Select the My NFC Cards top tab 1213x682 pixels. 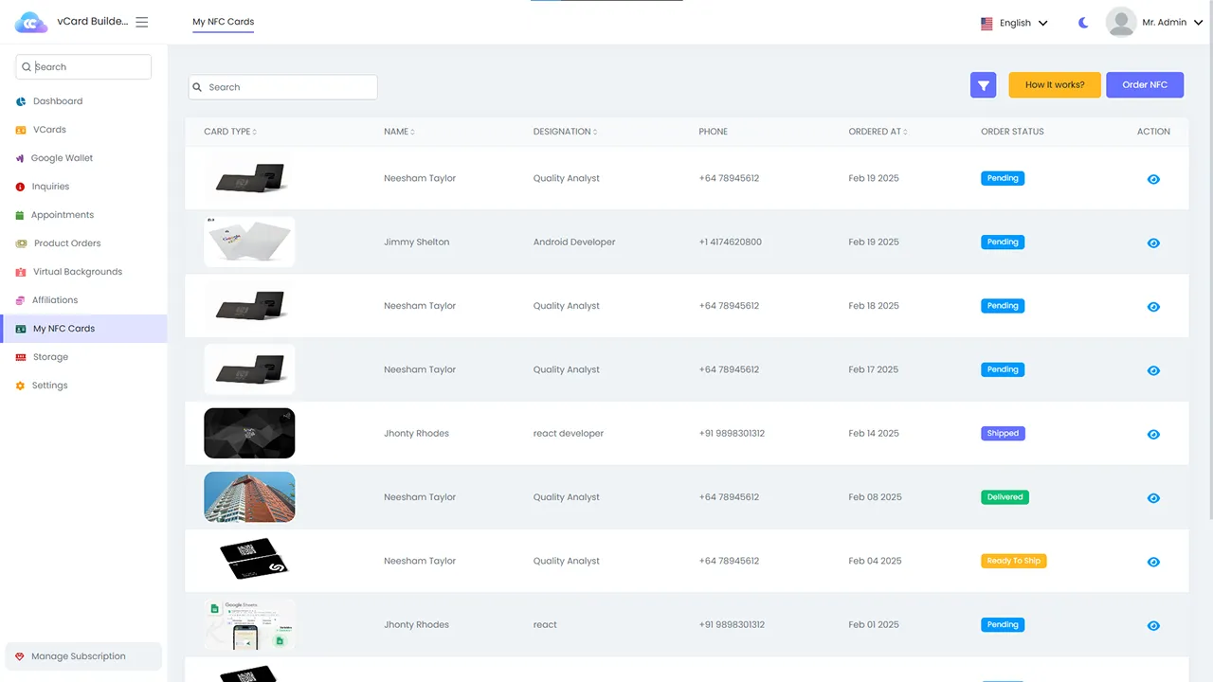(x=223, y=22)
